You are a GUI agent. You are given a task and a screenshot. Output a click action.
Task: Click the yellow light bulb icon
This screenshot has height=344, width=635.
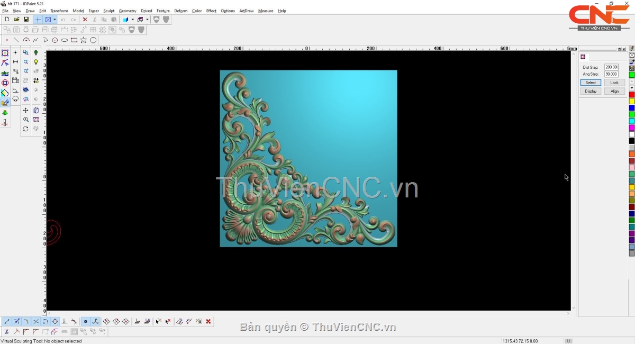[36, 62]
